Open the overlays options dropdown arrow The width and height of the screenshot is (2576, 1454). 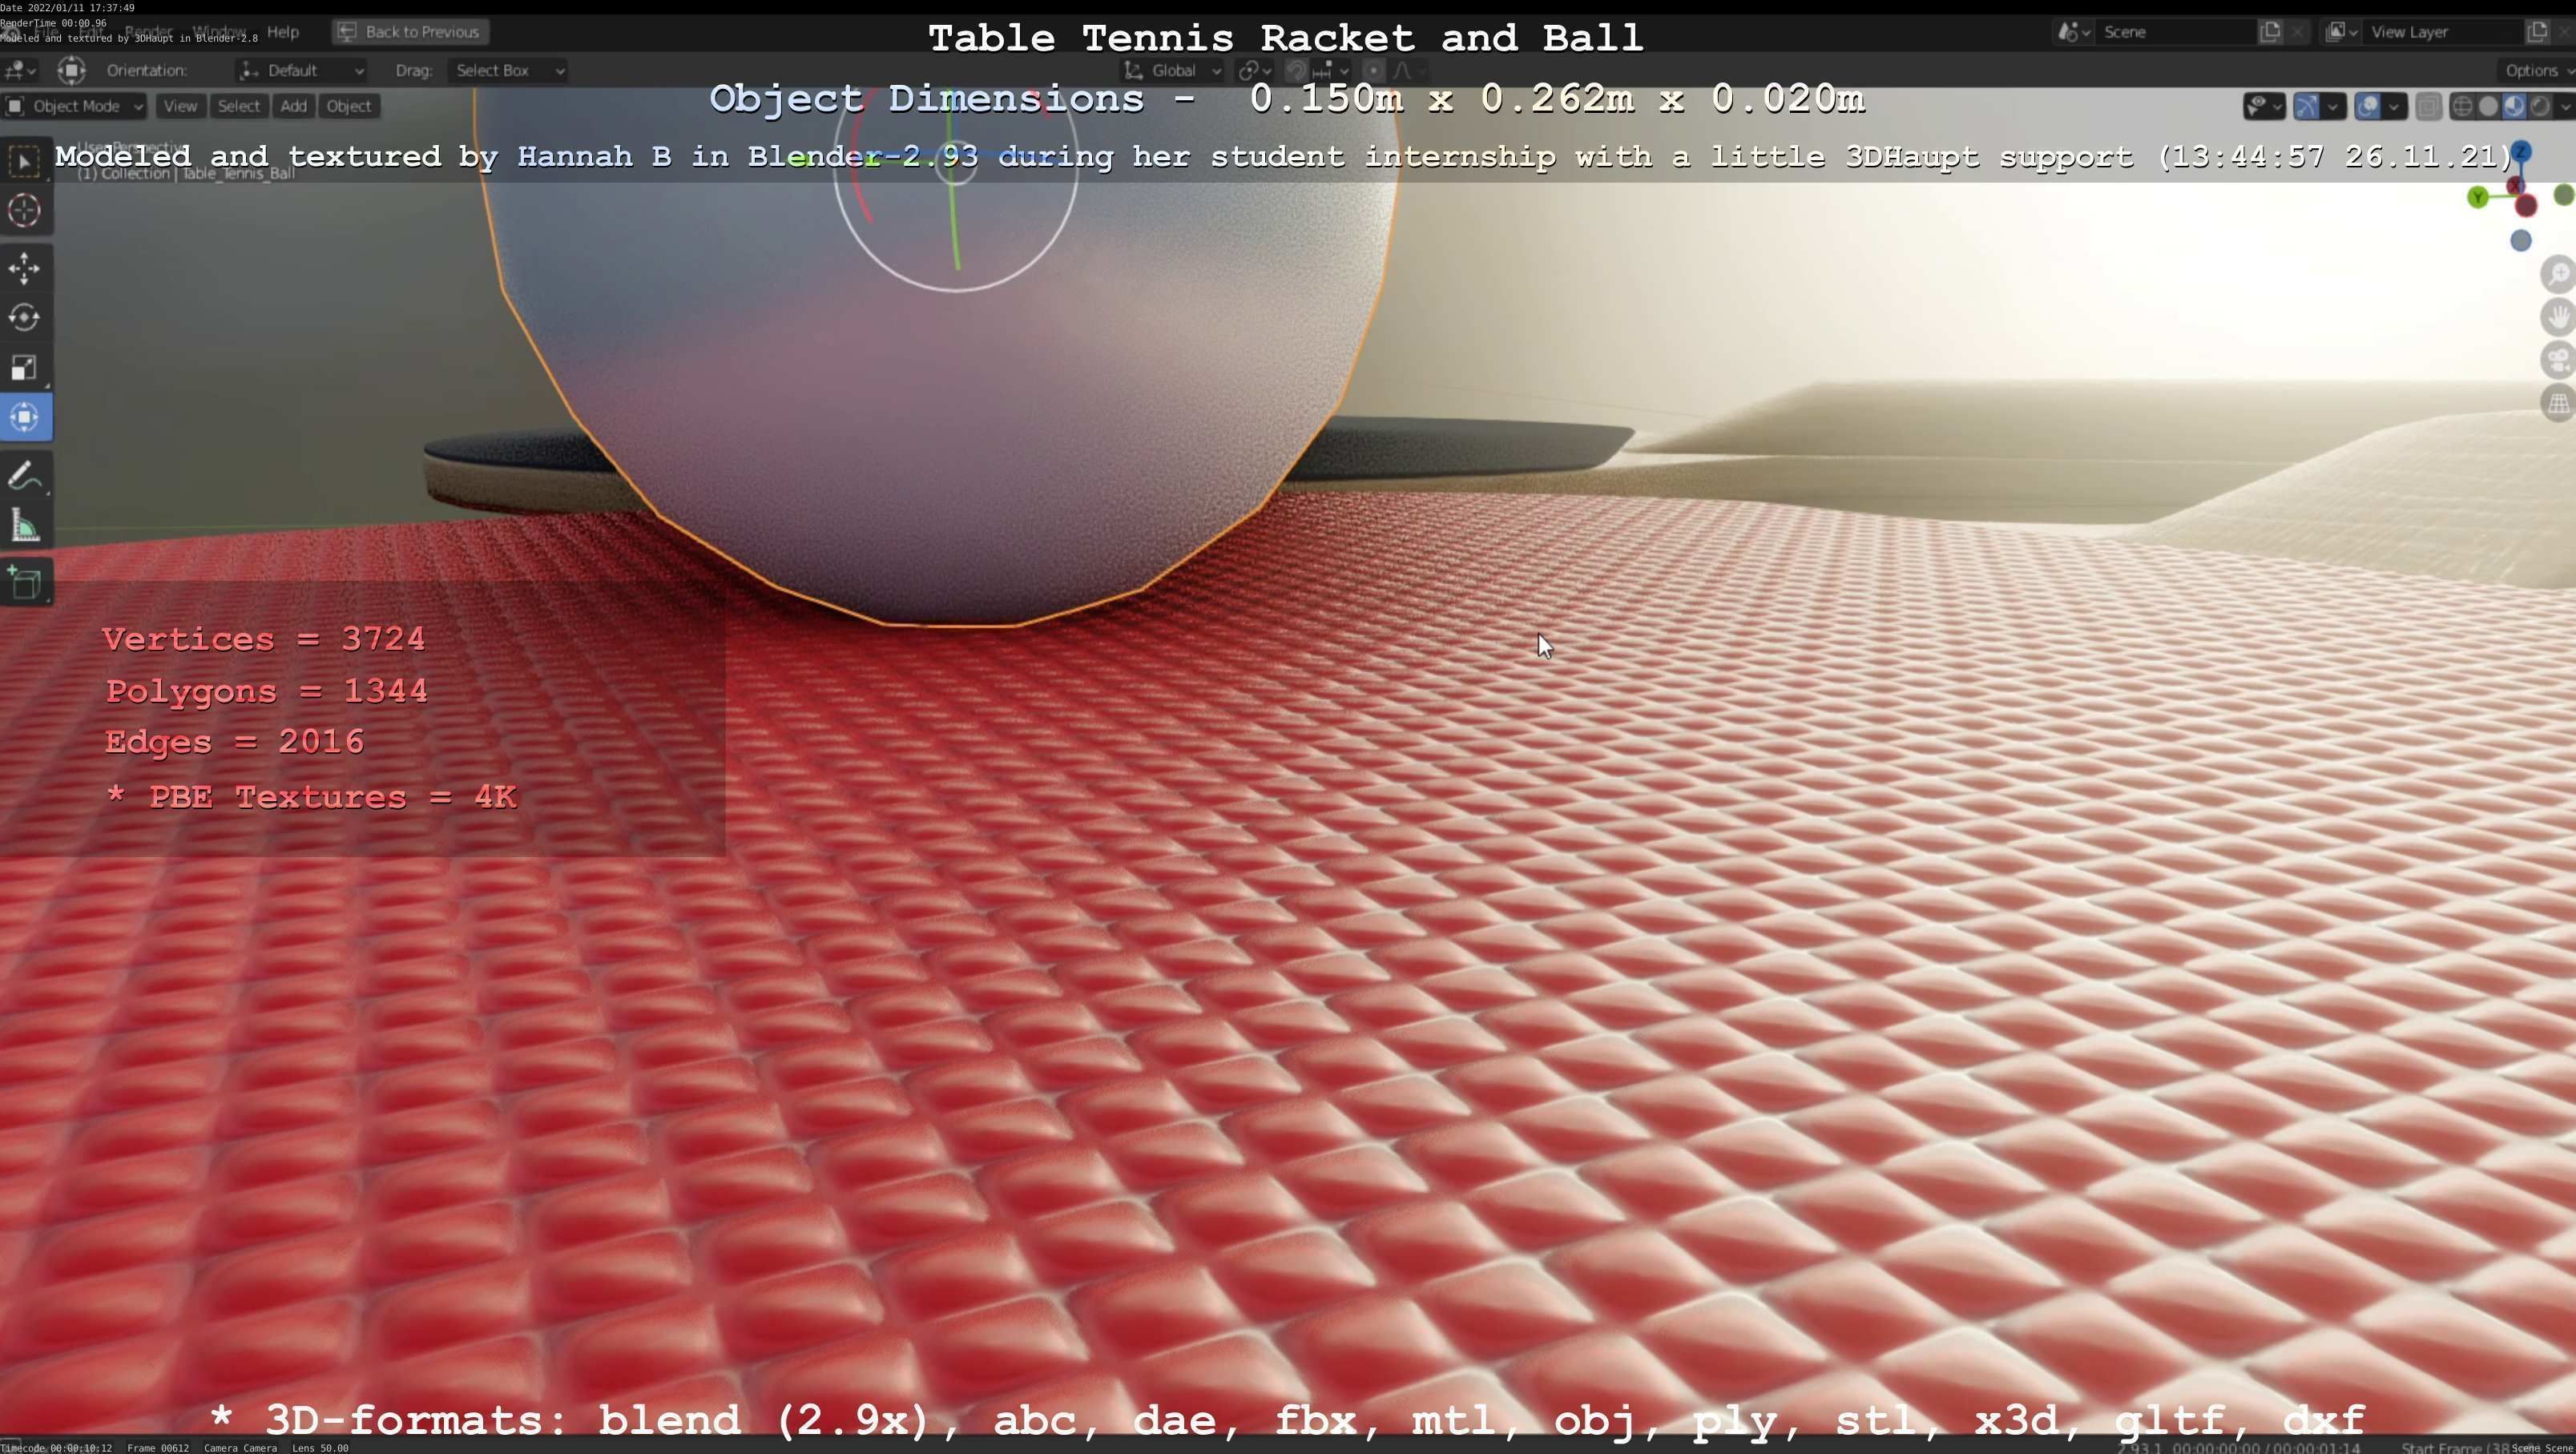(2394, 106)
